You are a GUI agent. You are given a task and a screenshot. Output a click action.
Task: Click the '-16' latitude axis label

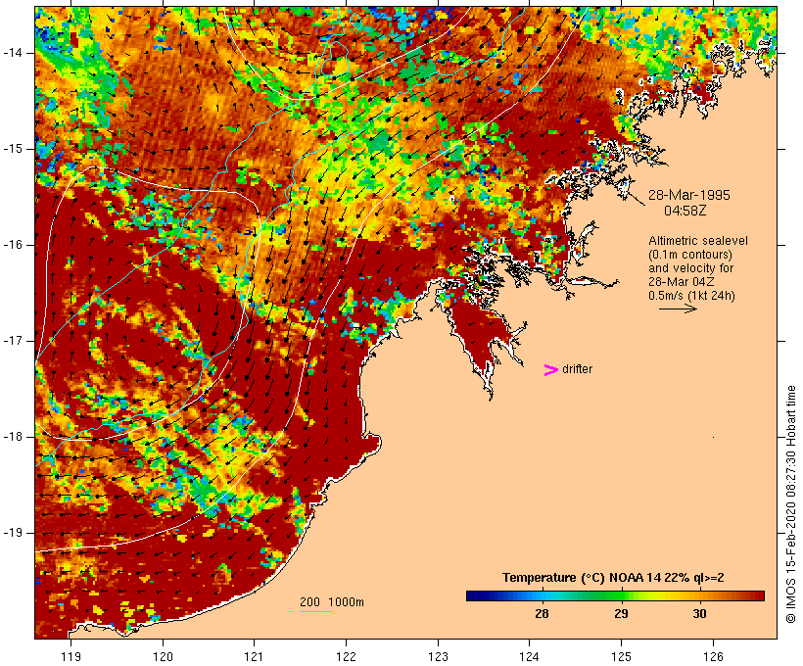13,245
